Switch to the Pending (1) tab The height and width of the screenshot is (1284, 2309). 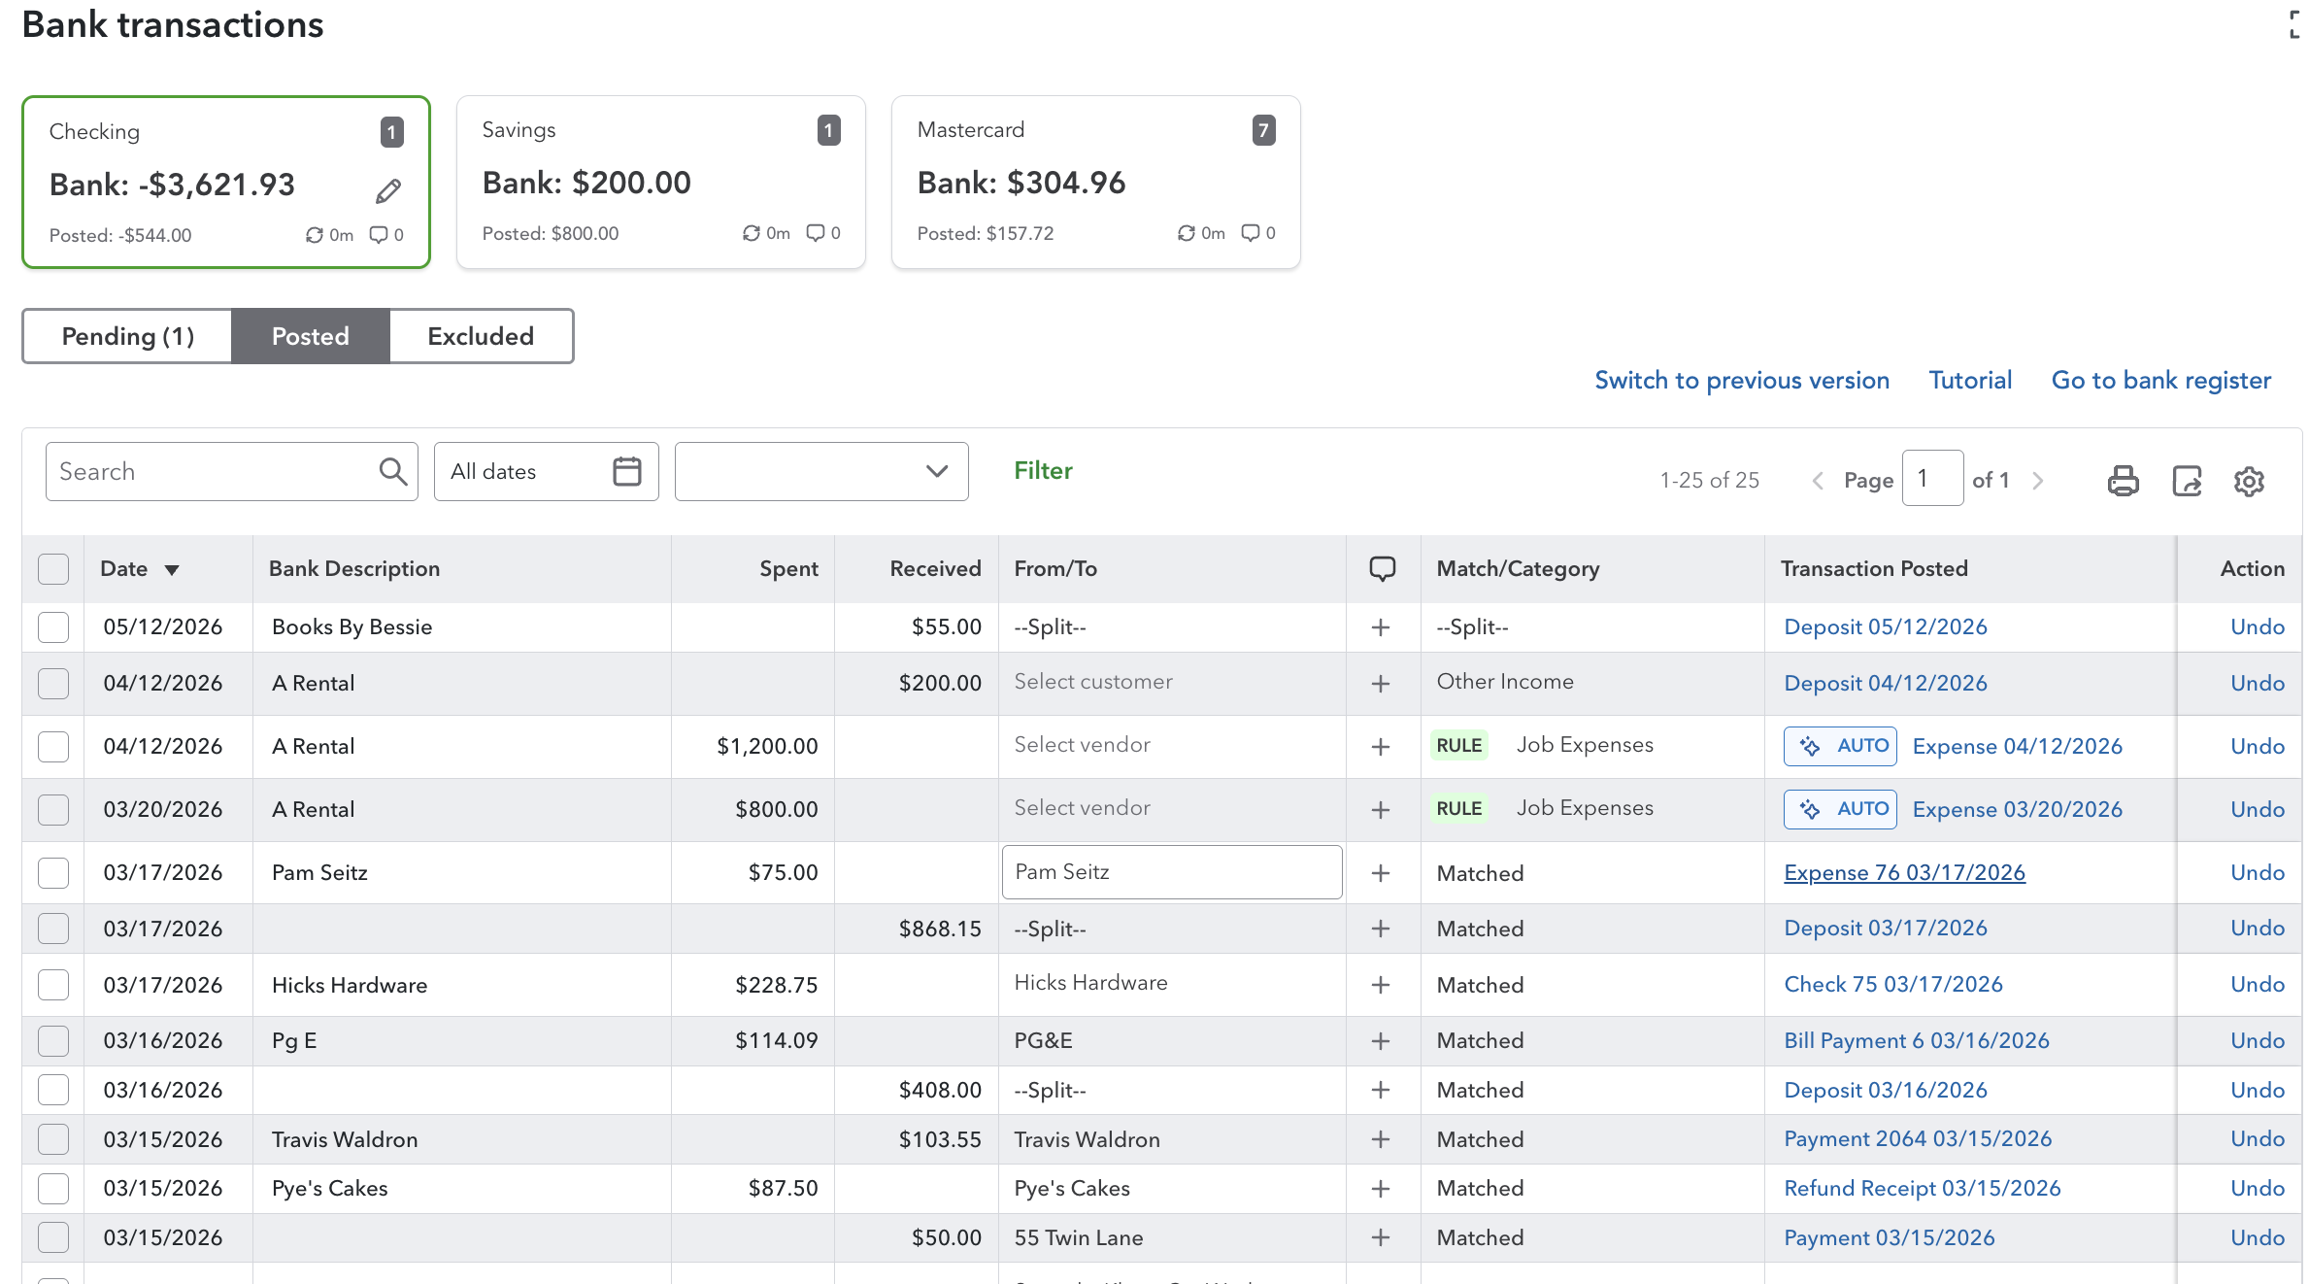coord(127,336)
